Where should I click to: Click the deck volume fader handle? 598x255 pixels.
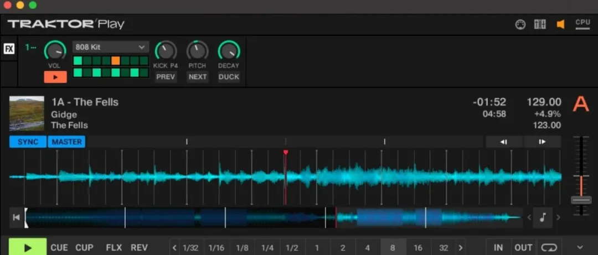tap(581, 200)
